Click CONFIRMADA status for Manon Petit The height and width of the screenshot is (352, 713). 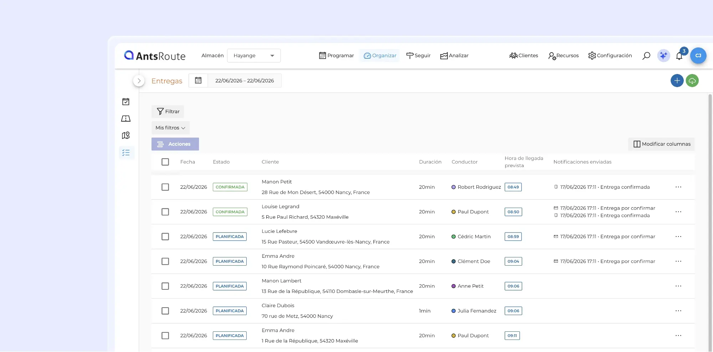[x=230, y=187]
